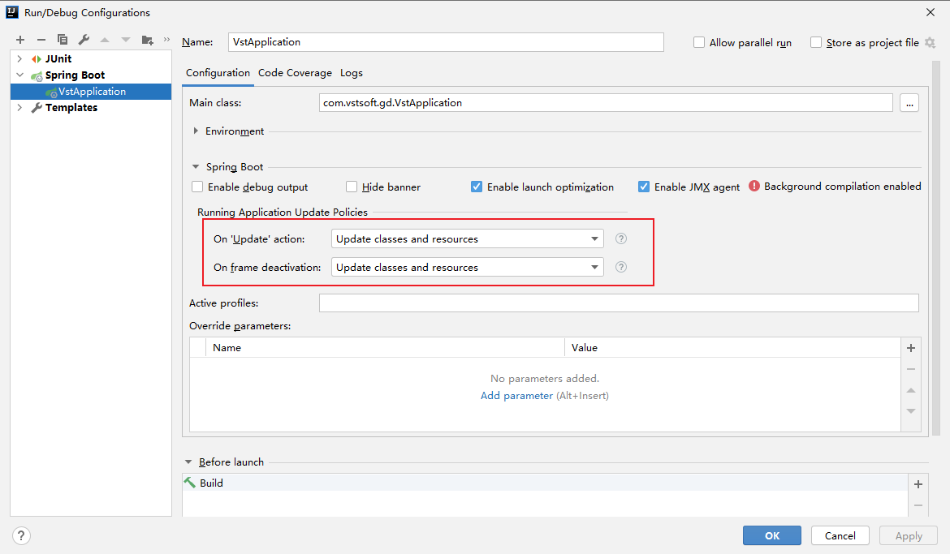The height and width of the screenshot is (554, 950).
Task: Open the Logs tab
Action: click(x=352, y=73)
